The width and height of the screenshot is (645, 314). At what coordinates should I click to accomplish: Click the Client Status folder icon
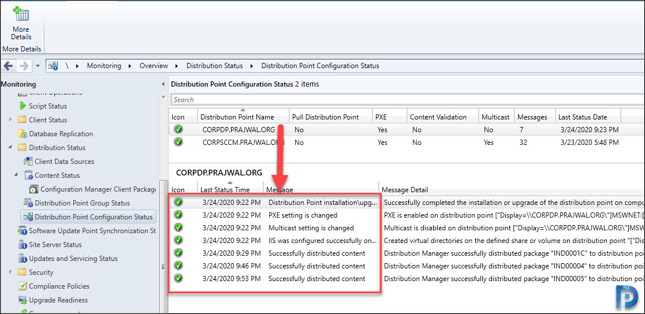[x=22, y=120]
